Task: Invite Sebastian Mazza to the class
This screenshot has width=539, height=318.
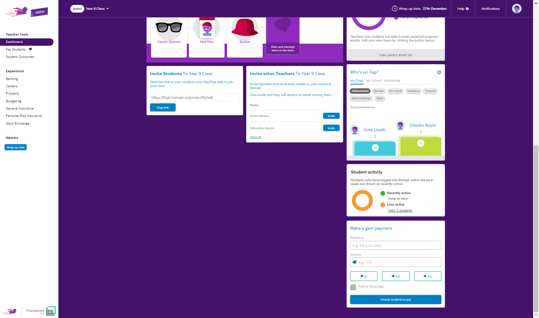Action: pyautogui.click(x=331, y=128)
